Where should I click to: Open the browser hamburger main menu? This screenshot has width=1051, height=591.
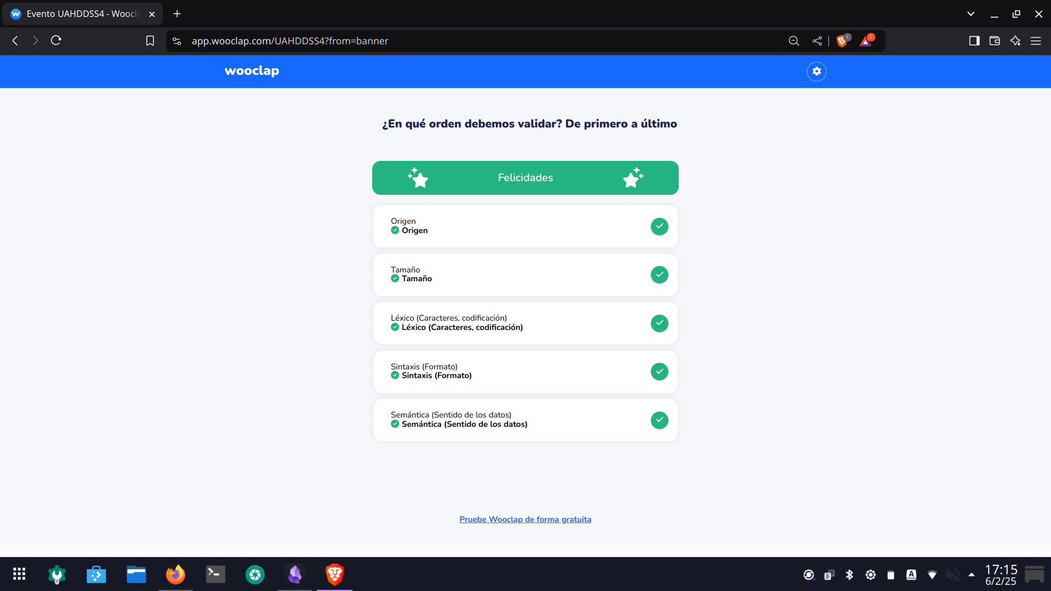click(x=1036, y=41)
